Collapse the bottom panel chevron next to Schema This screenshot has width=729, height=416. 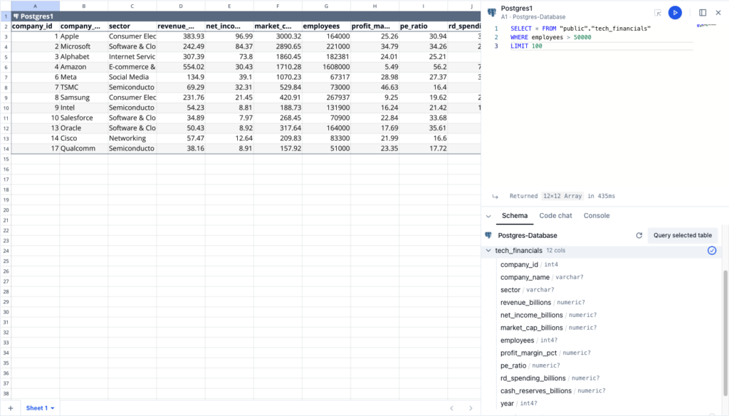click(x=488, y=216)
